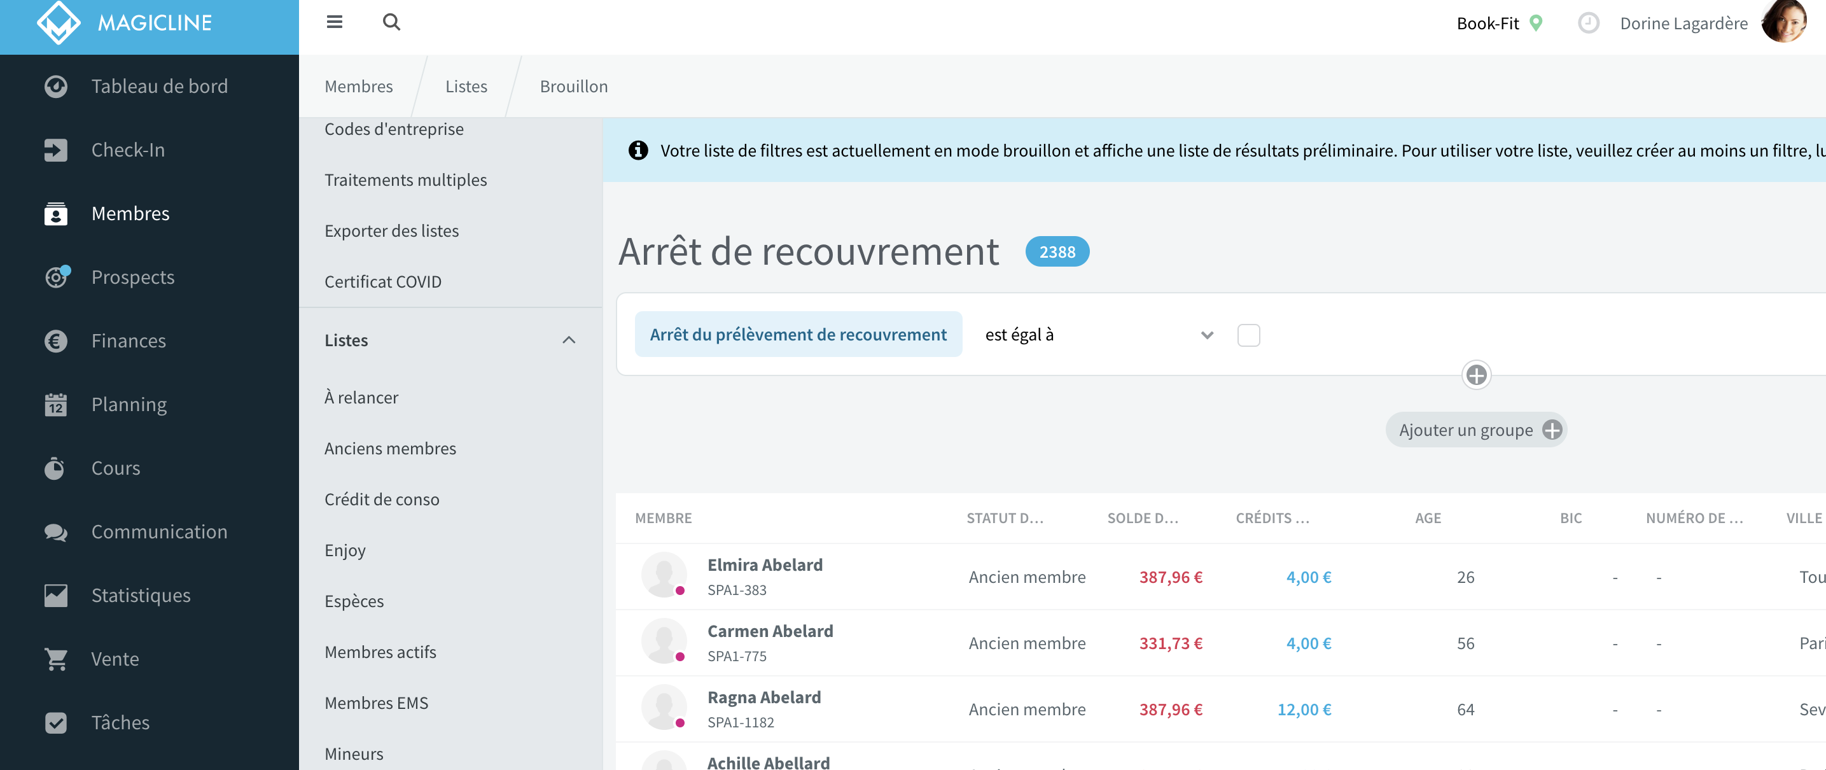Open the Vente menu item
Image resolution: width=1826 pixels, height=770 pixels.
(150, 659)
